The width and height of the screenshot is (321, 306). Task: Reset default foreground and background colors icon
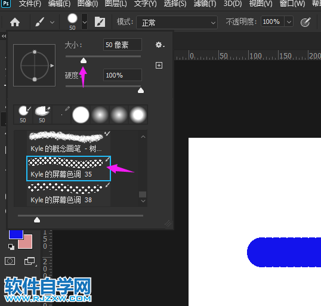pyautogui.click(x=11, y=247)
